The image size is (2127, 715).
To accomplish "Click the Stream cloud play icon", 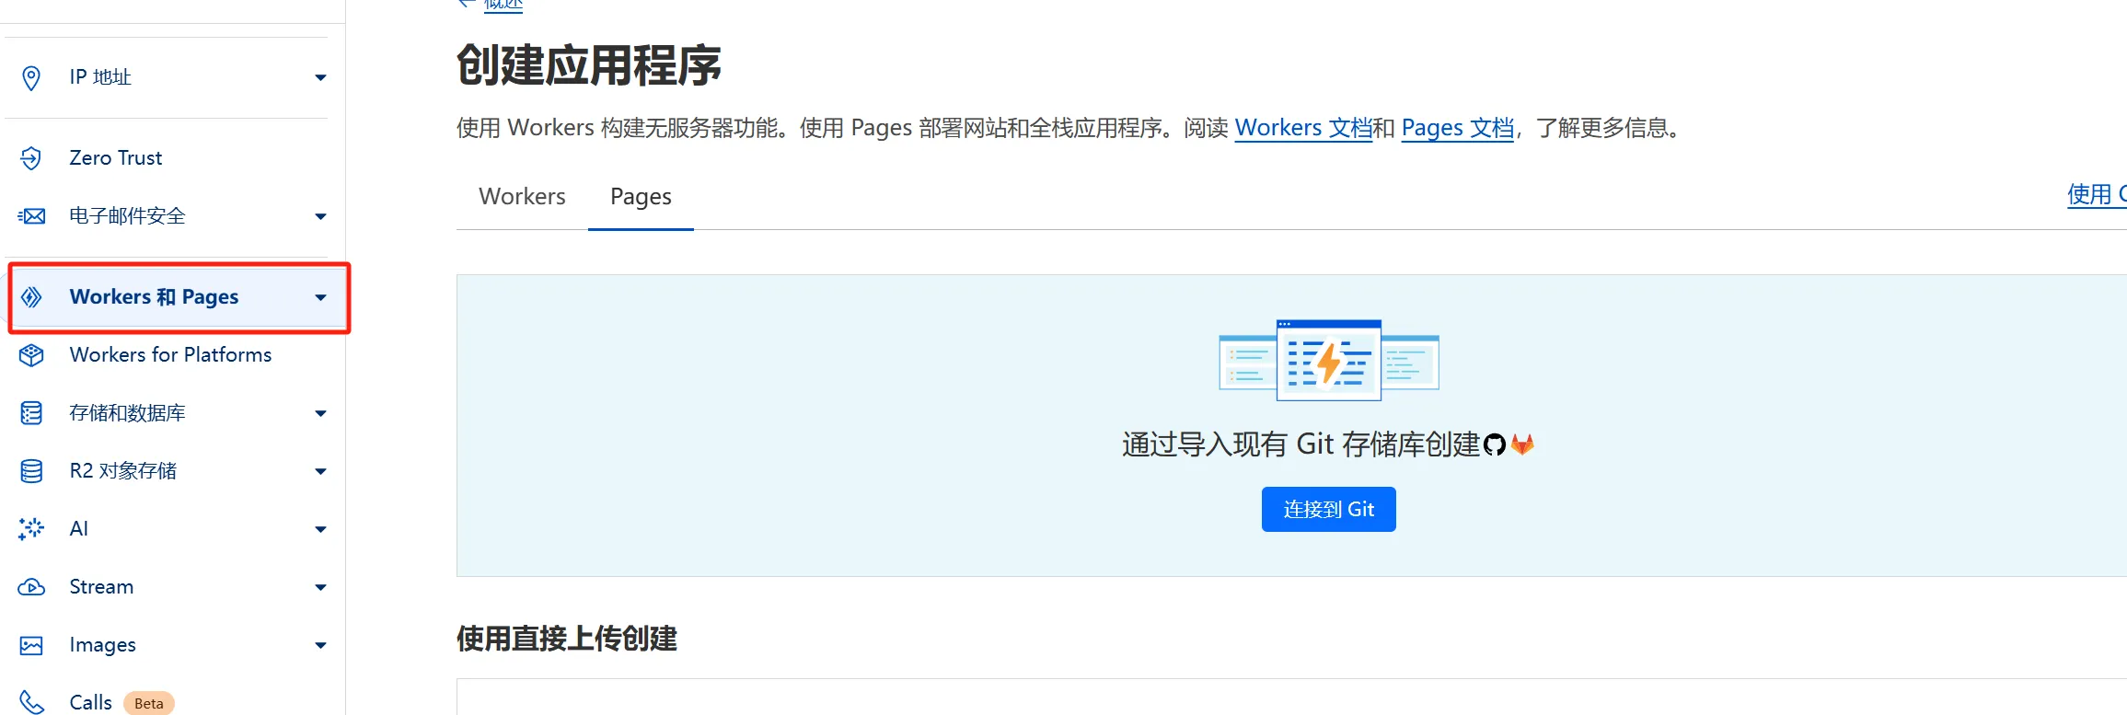I will click(x=31, y=587).
